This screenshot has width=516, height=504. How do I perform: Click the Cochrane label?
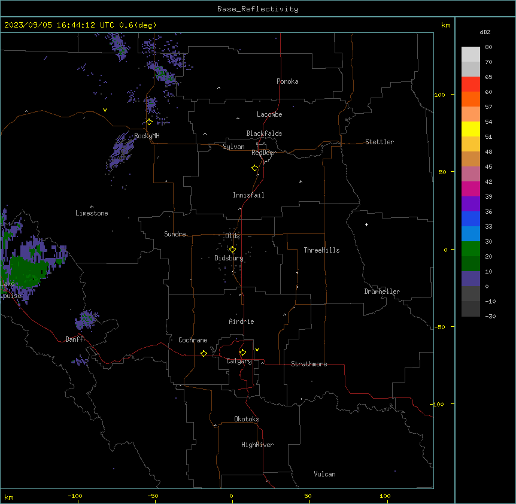pos(193,340)
